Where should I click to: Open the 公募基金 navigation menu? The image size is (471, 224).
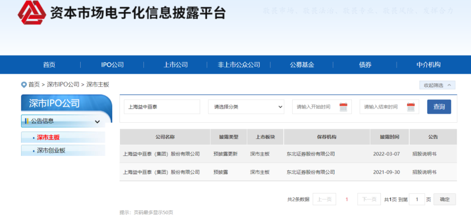(302, 65)
